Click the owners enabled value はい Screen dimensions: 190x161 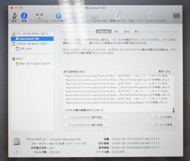52,148
